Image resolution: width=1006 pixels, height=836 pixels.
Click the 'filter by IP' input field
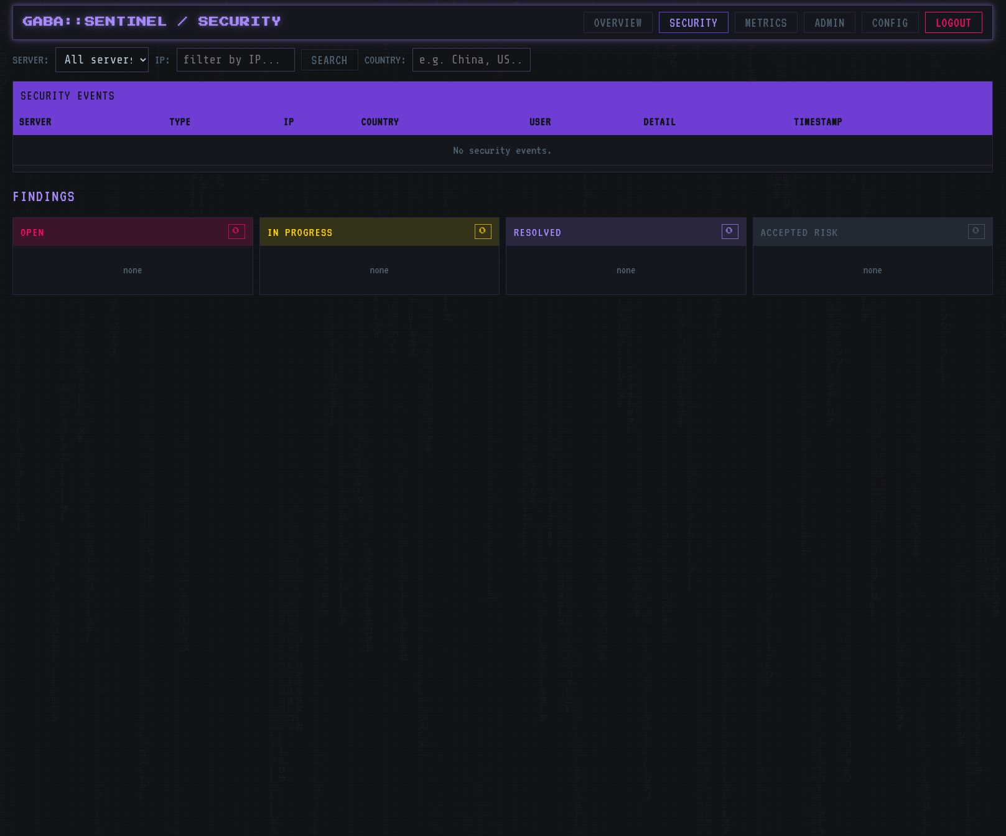[235, 59]
